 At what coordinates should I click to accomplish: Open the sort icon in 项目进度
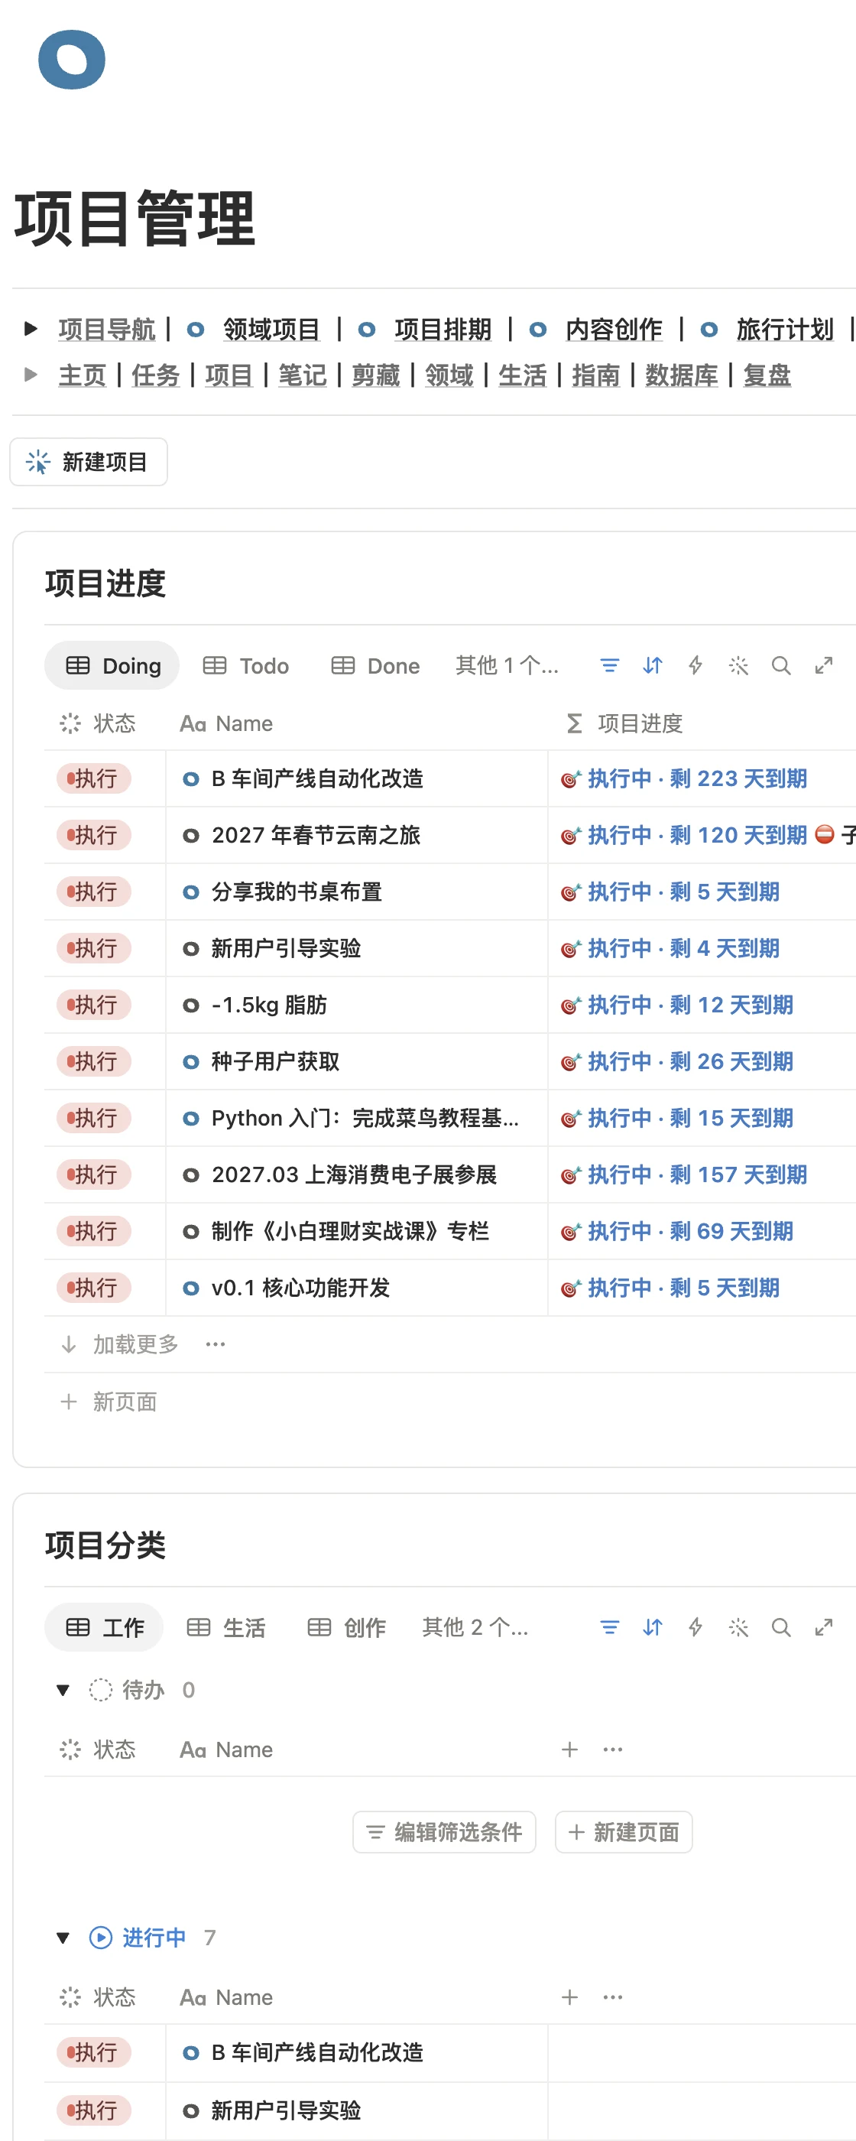point(653,666)
